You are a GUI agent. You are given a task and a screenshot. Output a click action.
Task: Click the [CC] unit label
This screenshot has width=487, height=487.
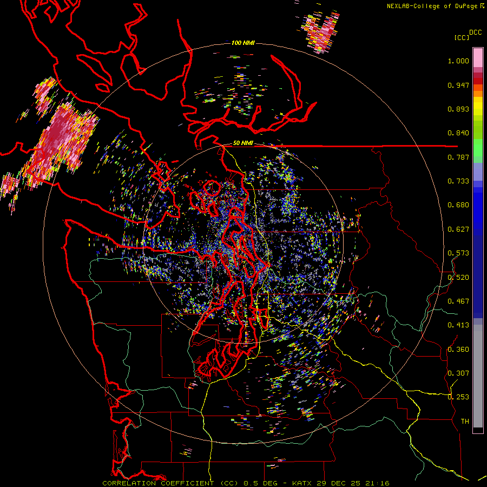[462, 37]
